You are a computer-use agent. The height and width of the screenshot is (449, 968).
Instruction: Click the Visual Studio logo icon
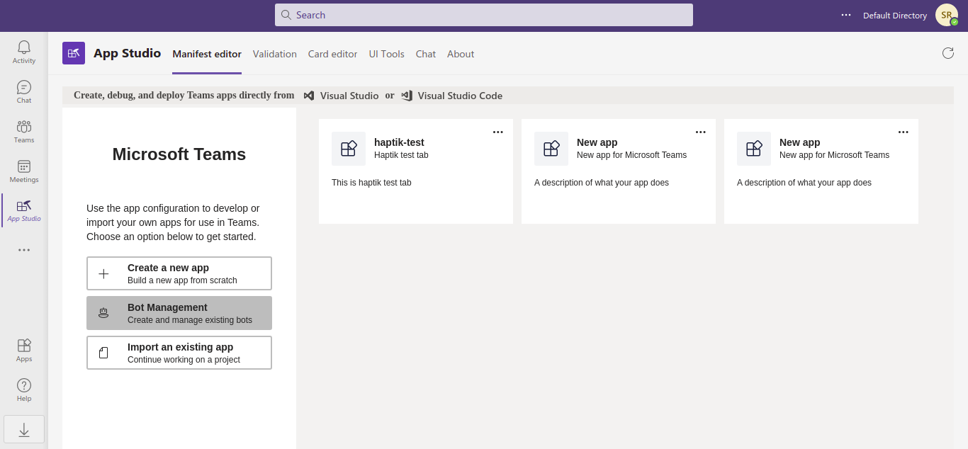point(309,96)
